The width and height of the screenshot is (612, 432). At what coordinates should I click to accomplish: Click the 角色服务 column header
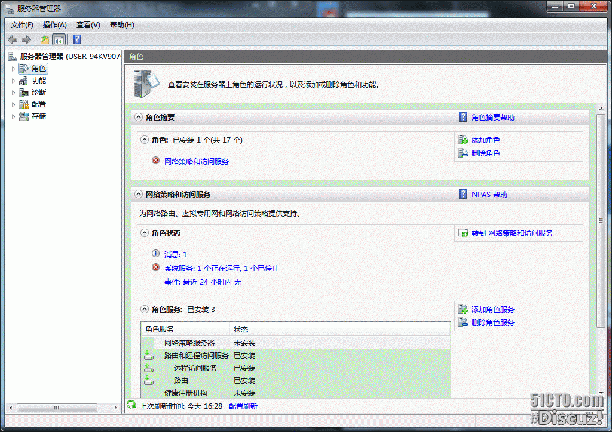click(x=185, y=329)
